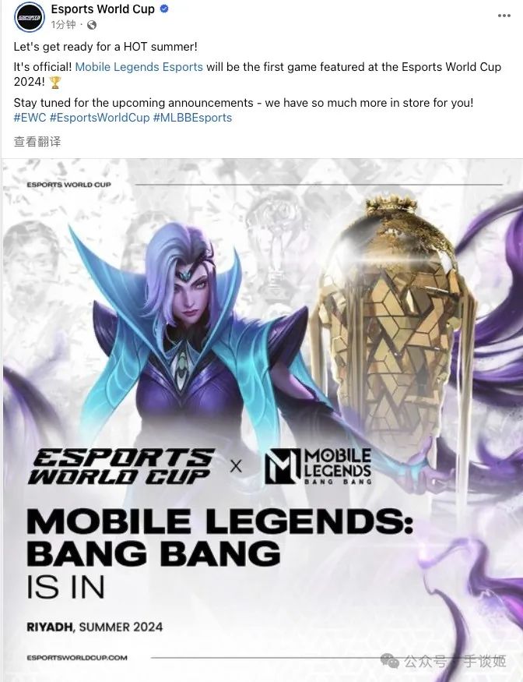Click the 1分钟 post timestamp

pos(63,25)
